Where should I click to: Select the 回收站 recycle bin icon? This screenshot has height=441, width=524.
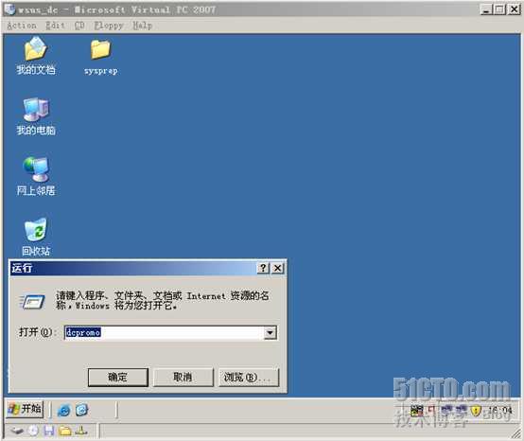pyautogui.click(x=36, y=237)
